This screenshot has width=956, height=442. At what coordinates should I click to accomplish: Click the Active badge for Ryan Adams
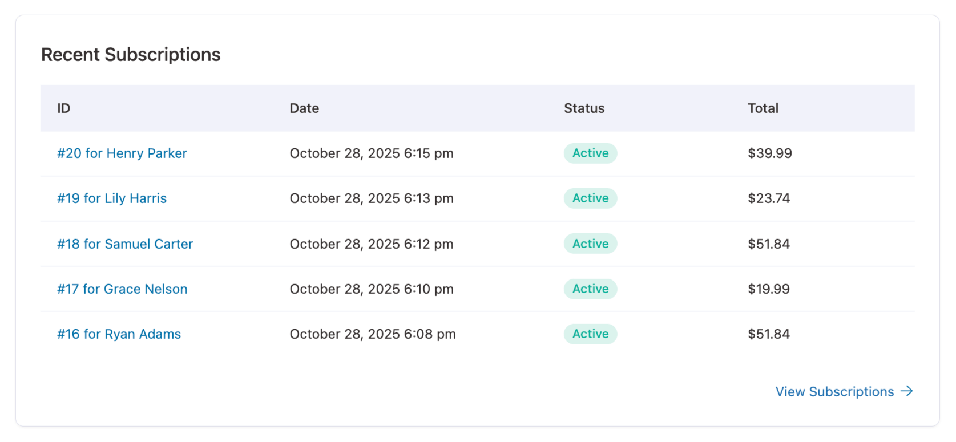pyautogui.click(x=590, y=334)
